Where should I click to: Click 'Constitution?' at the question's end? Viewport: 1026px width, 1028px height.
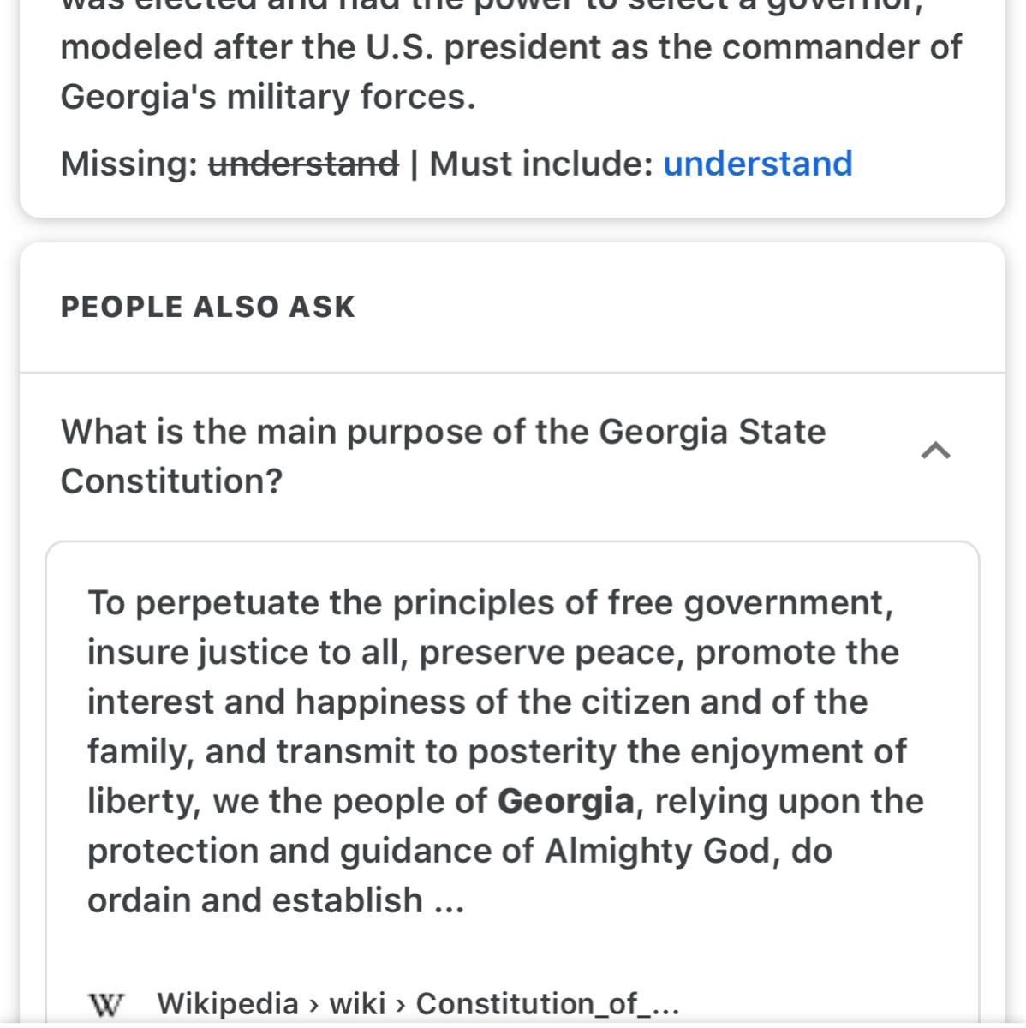pyautogui.click(x=171, y=481)
